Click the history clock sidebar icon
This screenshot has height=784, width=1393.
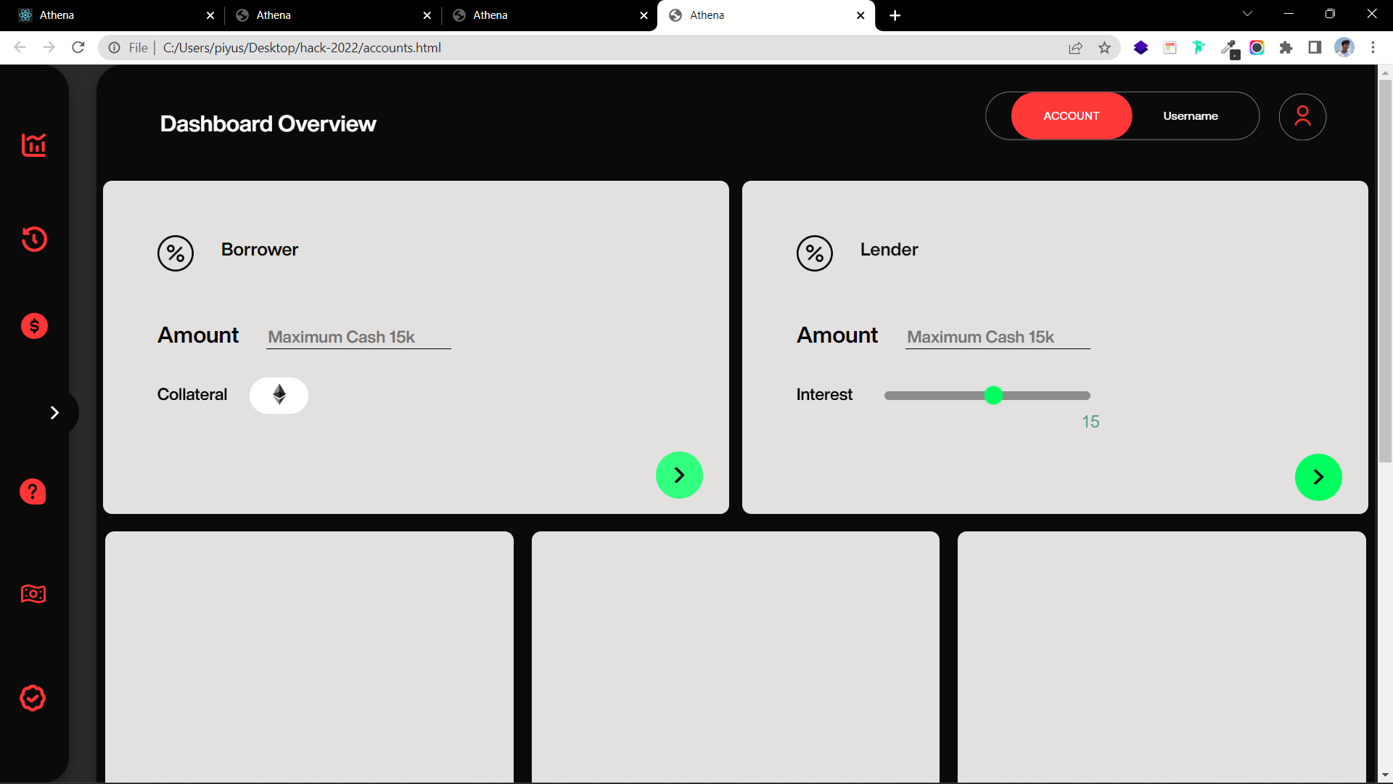pyautogui.click(x=34, y=239)
